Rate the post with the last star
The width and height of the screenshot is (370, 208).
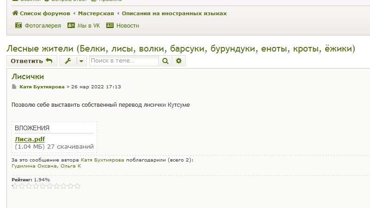[x=78, y=186]
